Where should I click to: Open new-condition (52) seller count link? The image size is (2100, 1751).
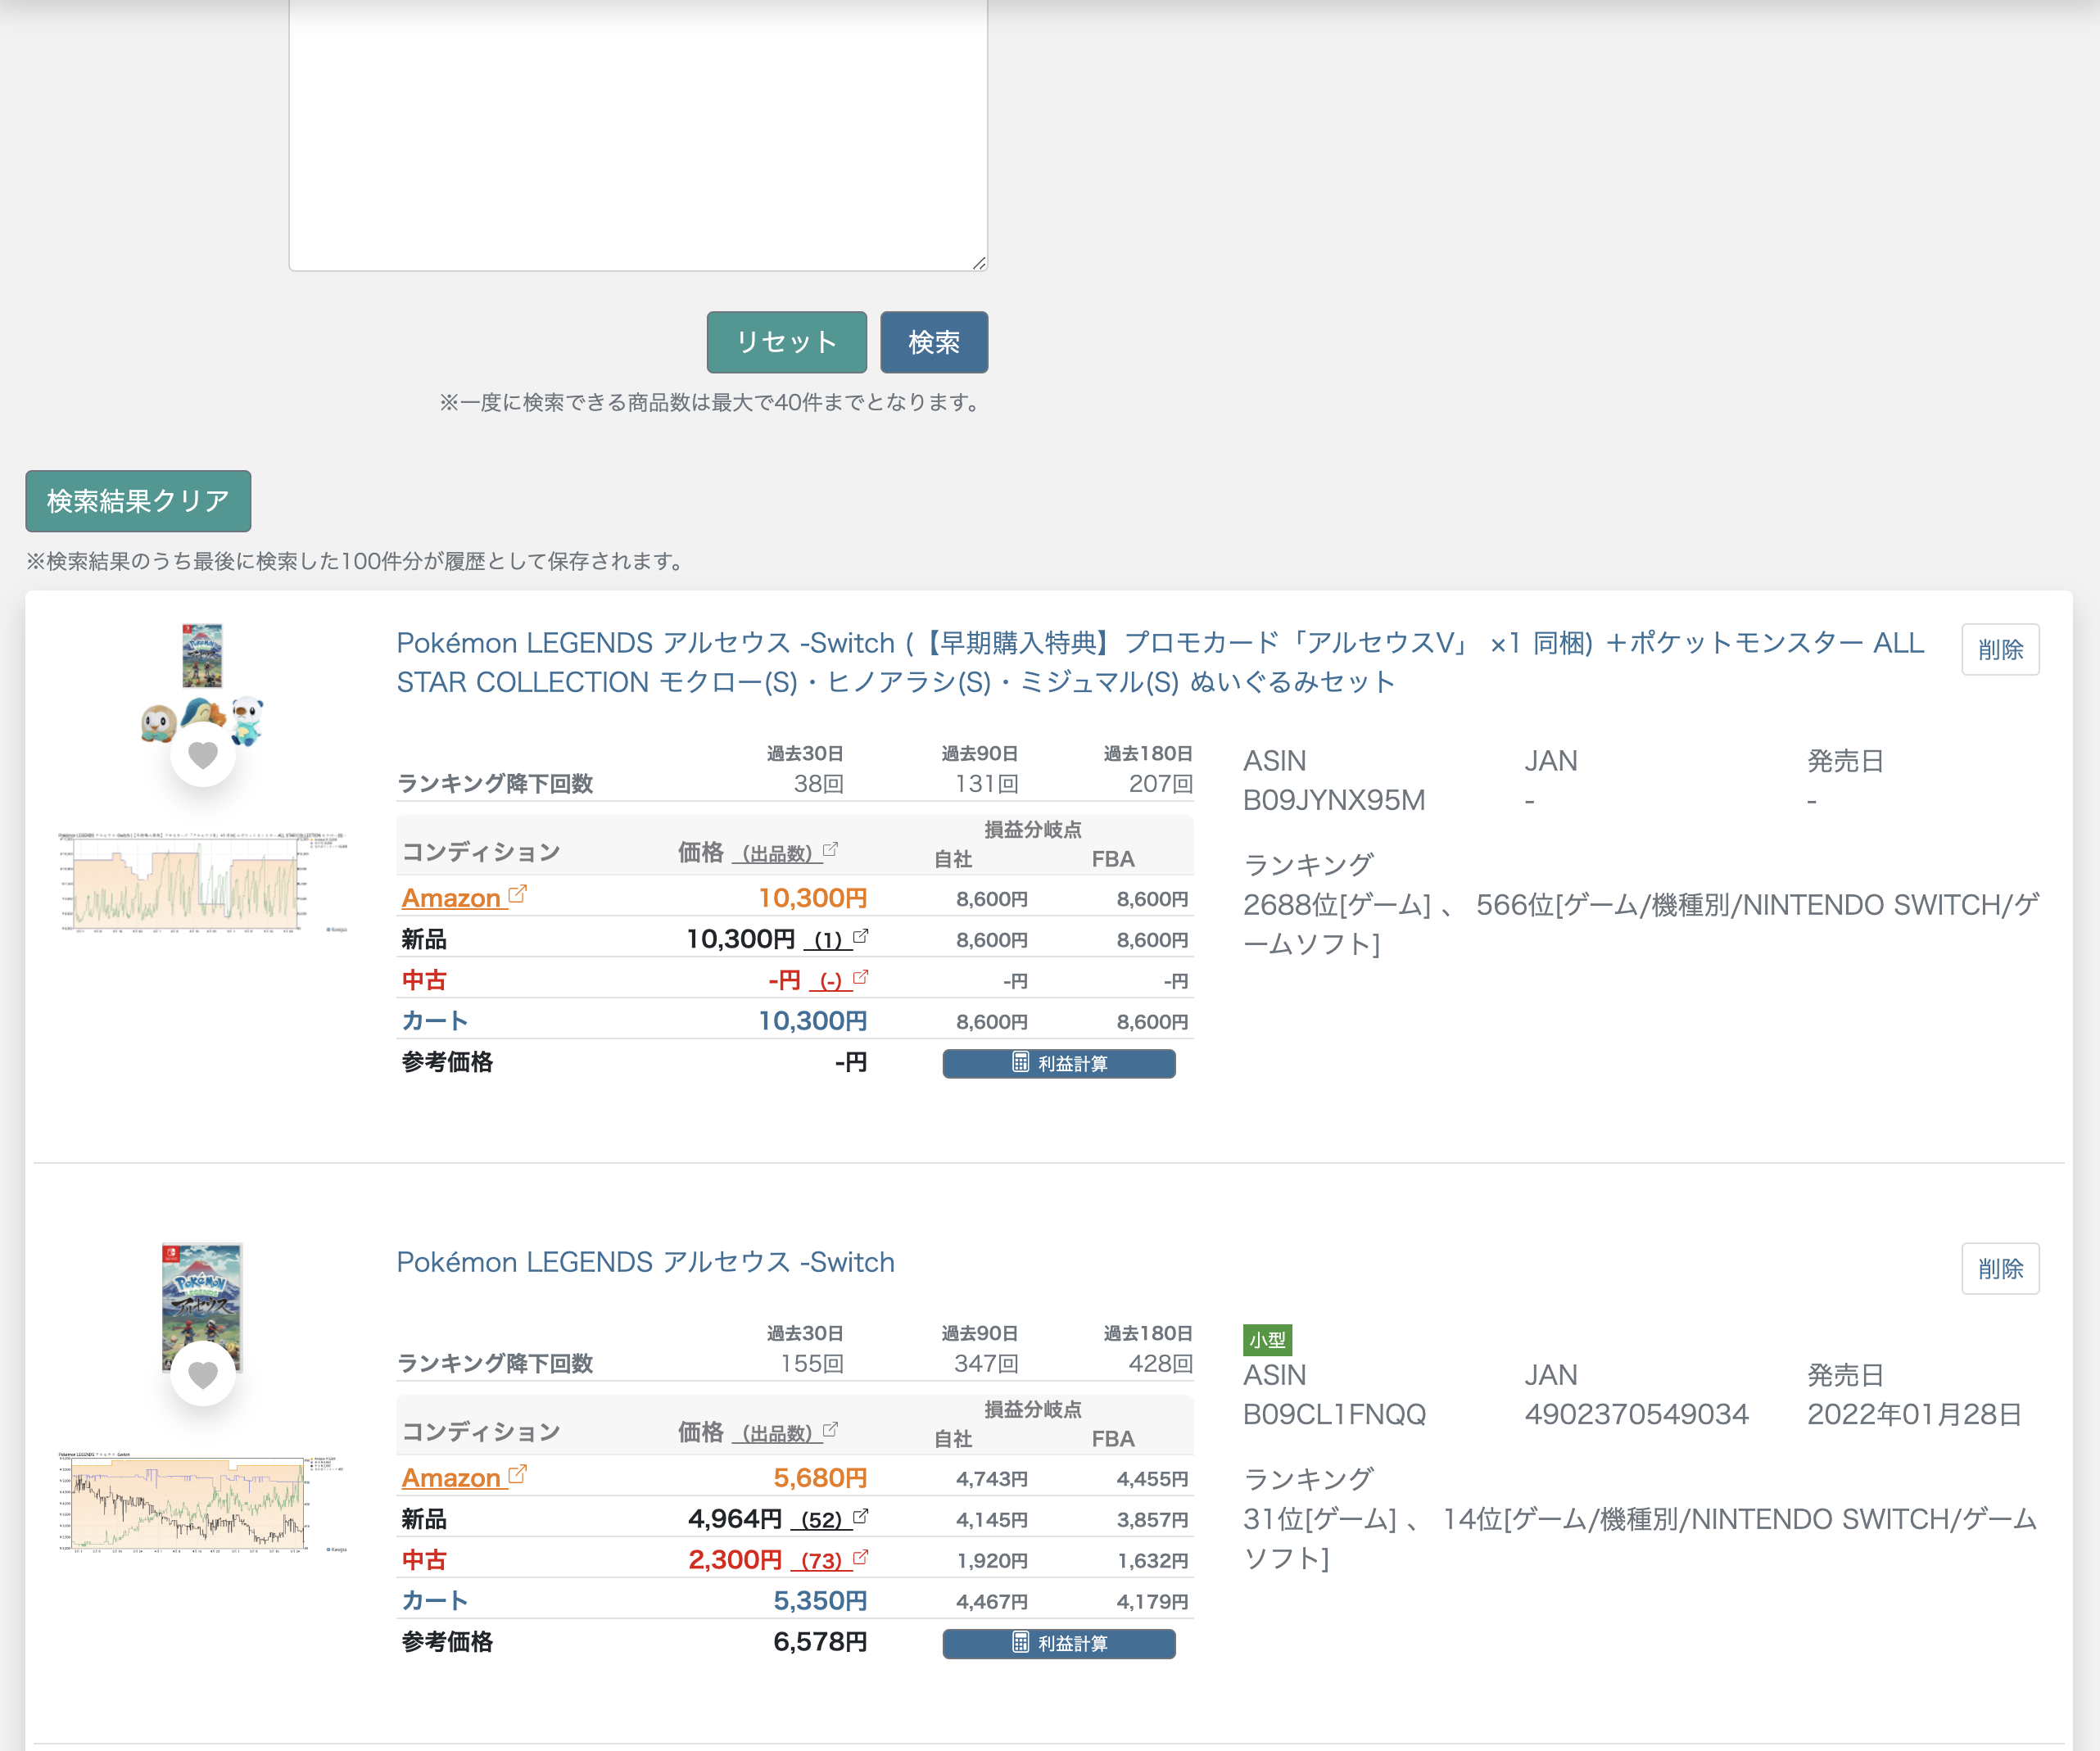(x=821, y=1520)
